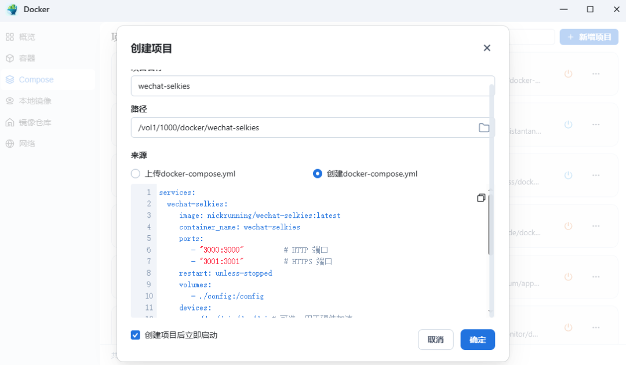Open 本地镜像 in sidebar
Image resolution: width=626 pixels, height=365 pixels.
click(48, 101)
